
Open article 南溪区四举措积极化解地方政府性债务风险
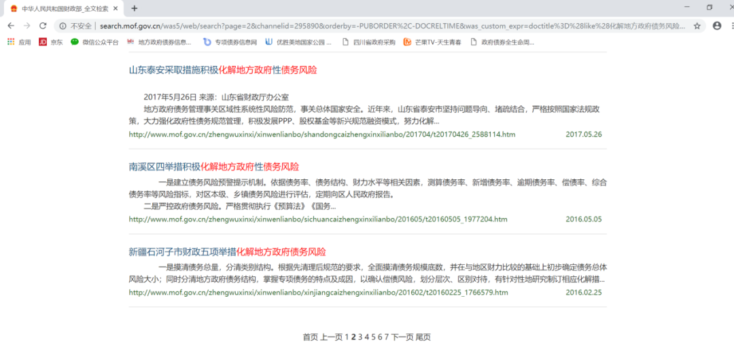[214, 166]
